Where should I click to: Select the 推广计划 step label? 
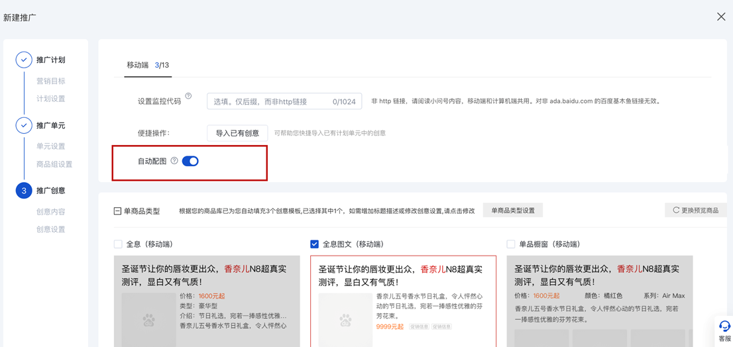pyautogui.click(x=51, y=60)
